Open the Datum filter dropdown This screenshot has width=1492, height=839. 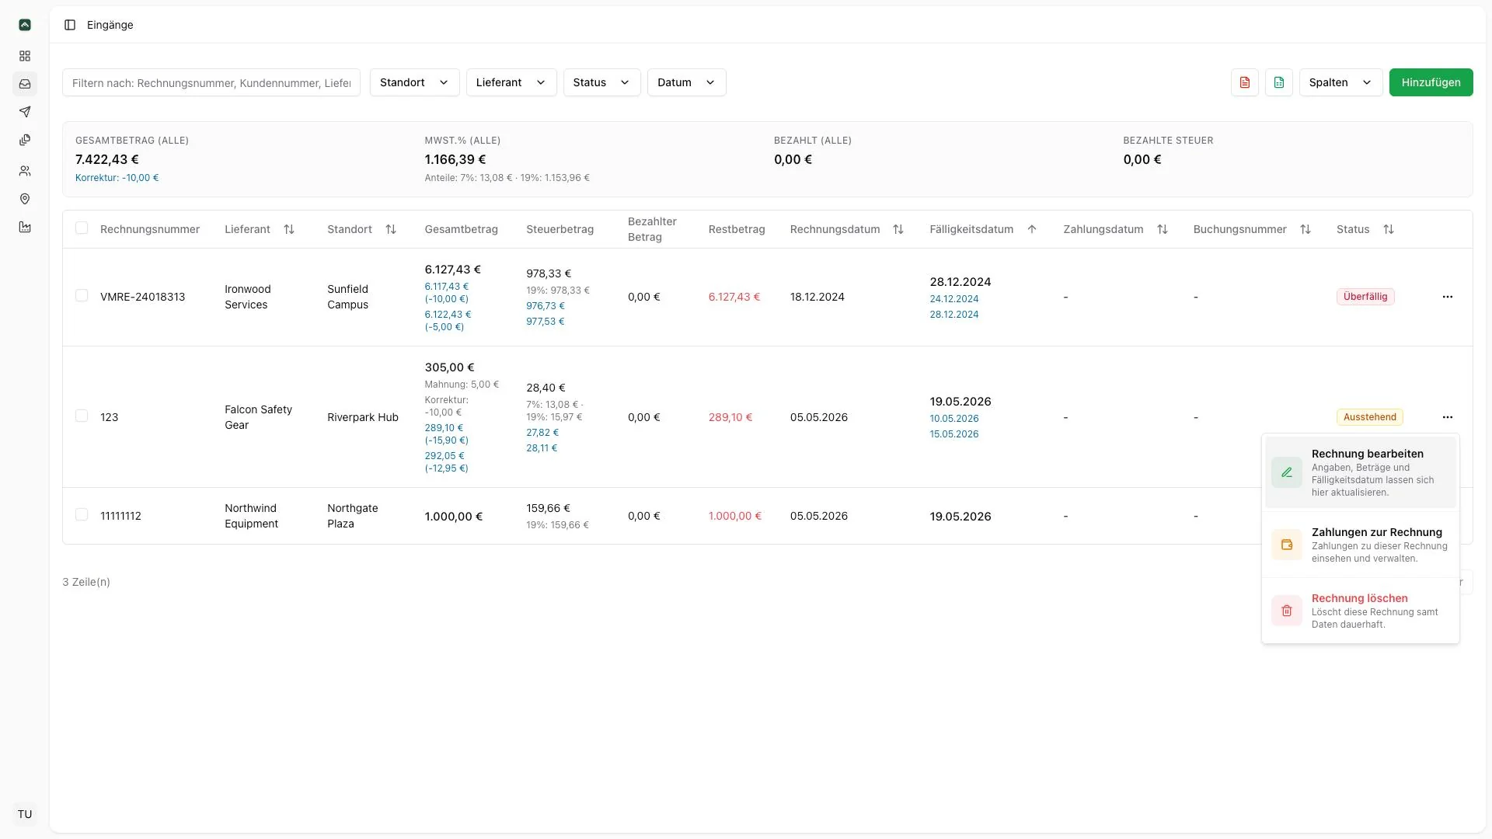point(687,82)
